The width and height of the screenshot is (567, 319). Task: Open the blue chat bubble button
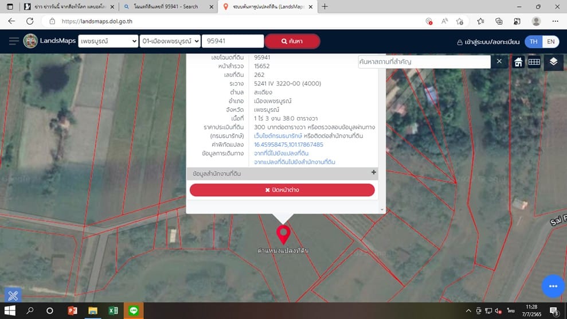point(553,286)
